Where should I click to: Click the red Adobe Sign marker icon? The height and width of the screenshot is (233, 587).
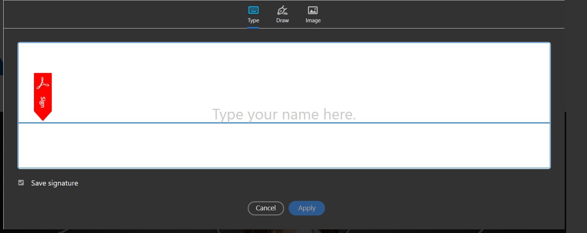(43, 97)
